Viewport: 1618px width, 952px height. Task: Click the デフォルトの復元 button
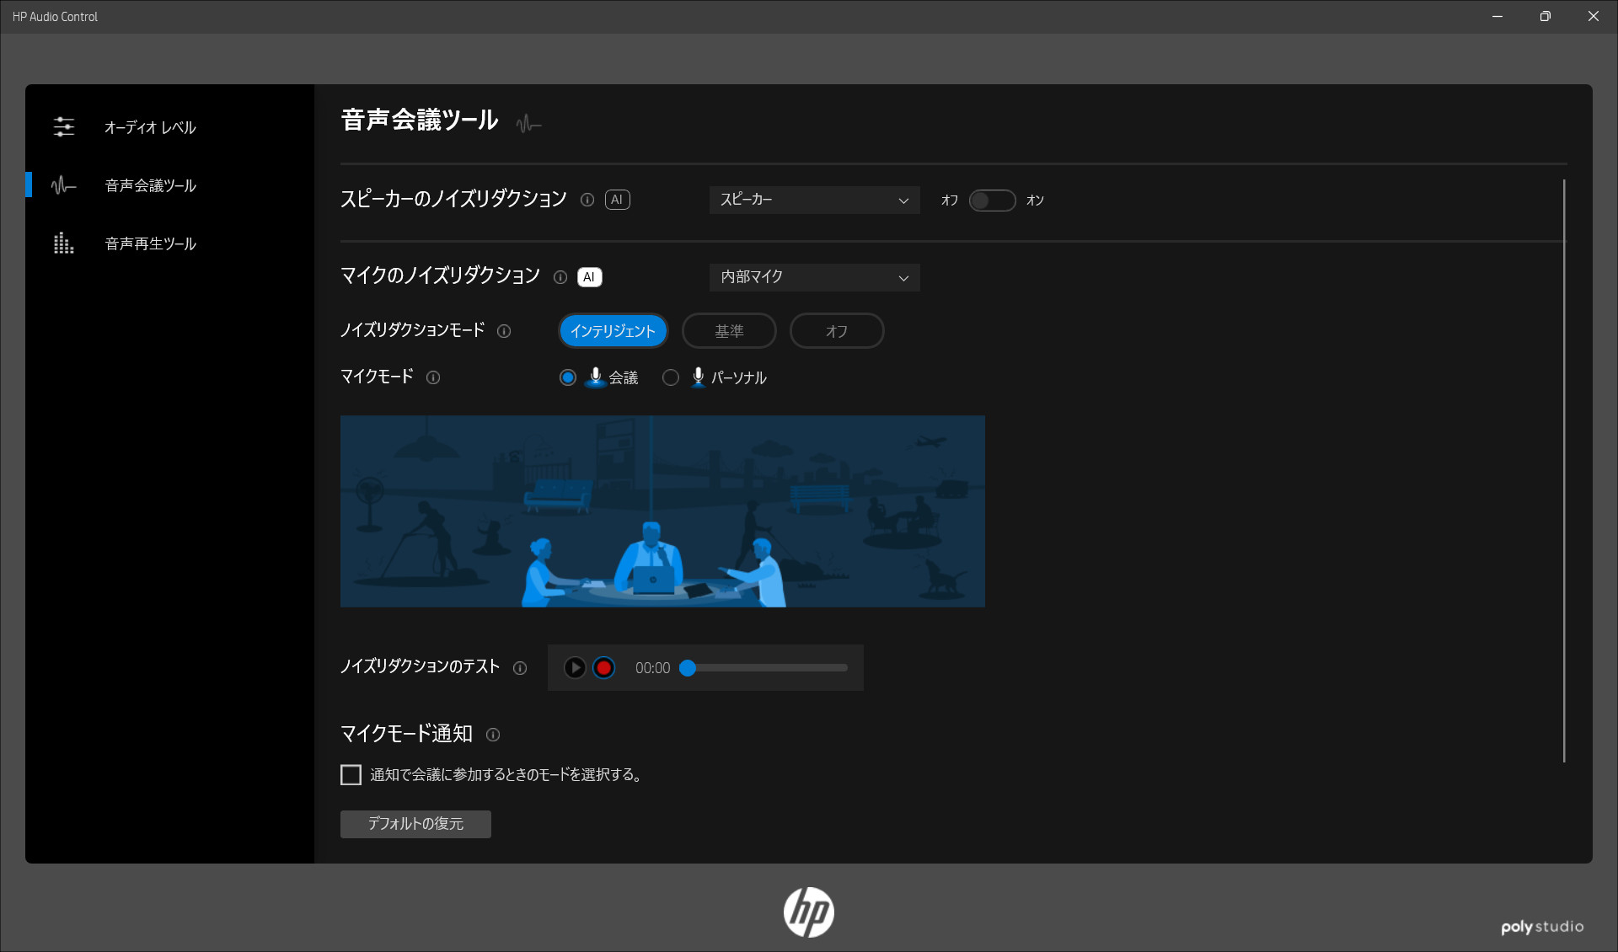tap(415, 824)
